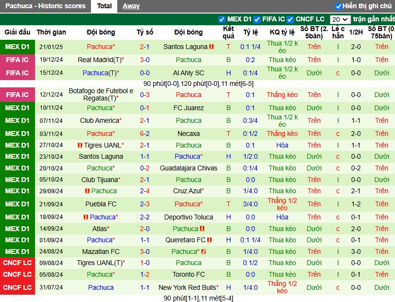Select the Lẻ chẵn column header
Viewport: 395px width, 302px height.
click(338, 32)
